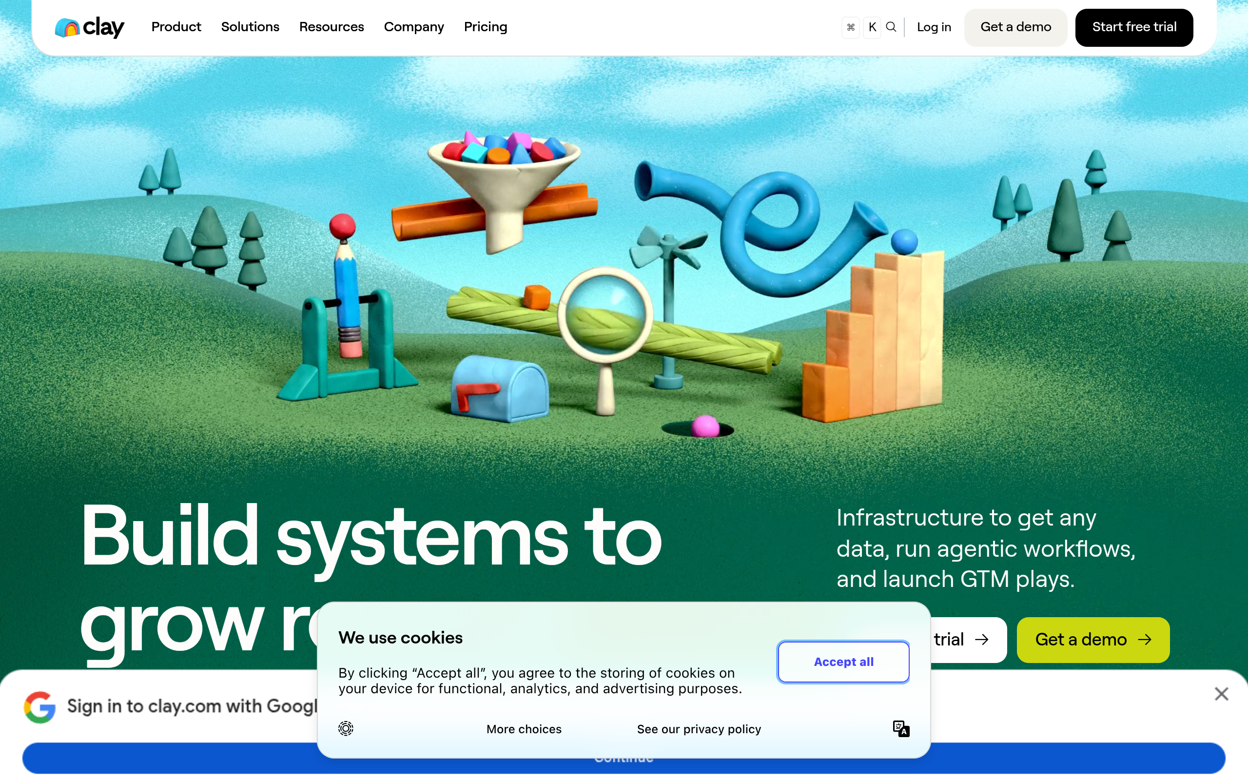Click the Google logo in sign-in prompt
The height and width of the screenshot is (780, 1248).
(39, 707)
